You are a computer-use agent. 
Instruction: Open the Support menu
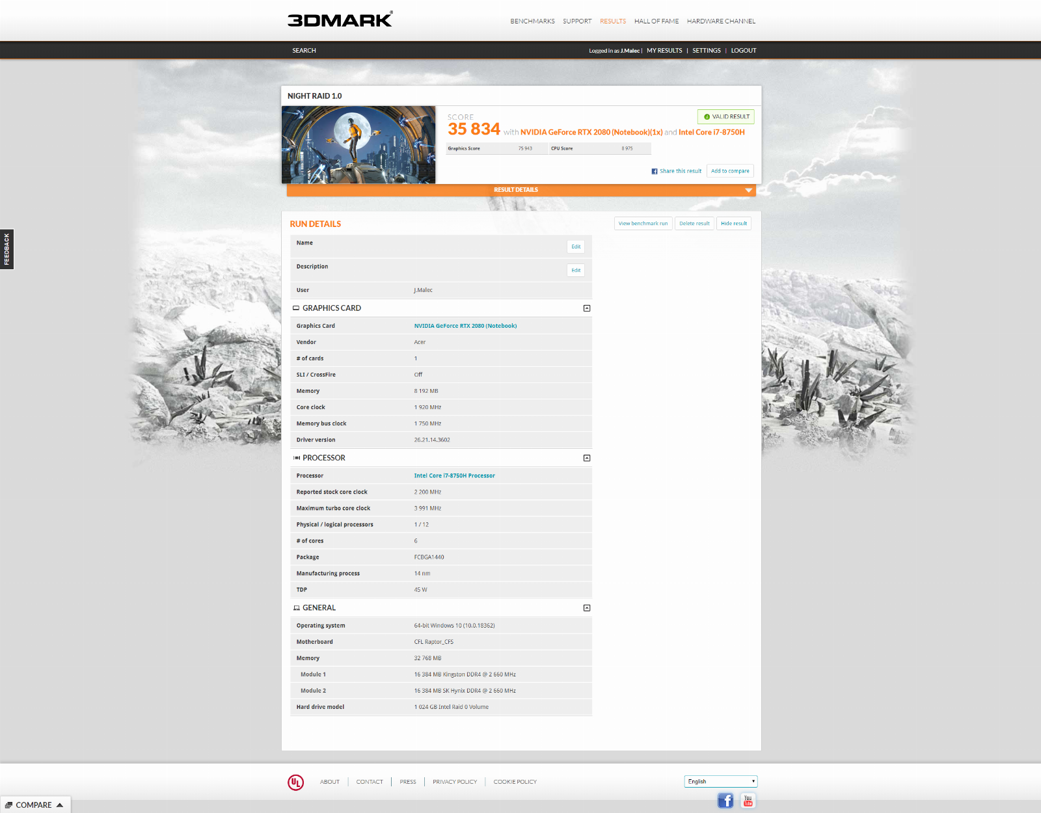577,21
